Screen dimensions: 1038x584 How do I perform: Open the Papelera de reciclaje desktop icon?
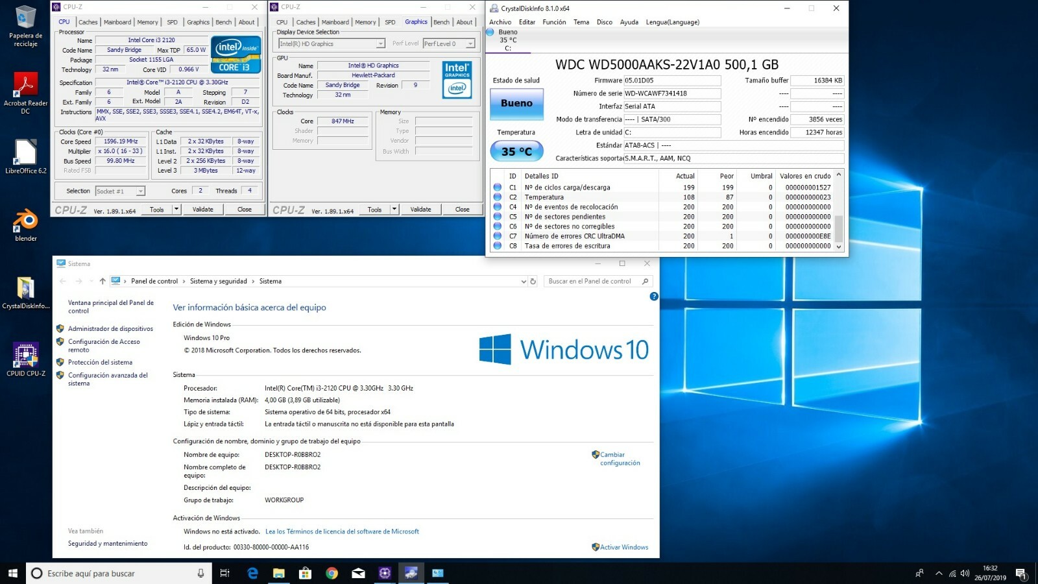(25, 27)
